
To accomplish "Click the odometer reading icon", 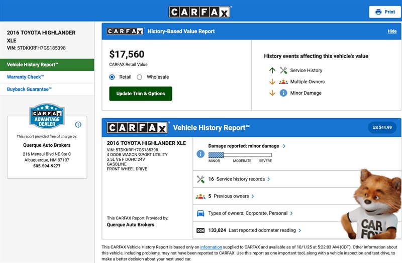I will (x=200, y=230).
